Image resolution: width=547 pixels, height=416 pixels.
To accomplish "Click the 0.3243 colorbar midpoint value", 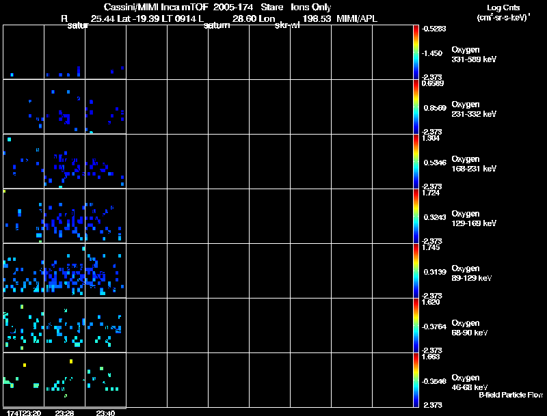I will [435, 217].
